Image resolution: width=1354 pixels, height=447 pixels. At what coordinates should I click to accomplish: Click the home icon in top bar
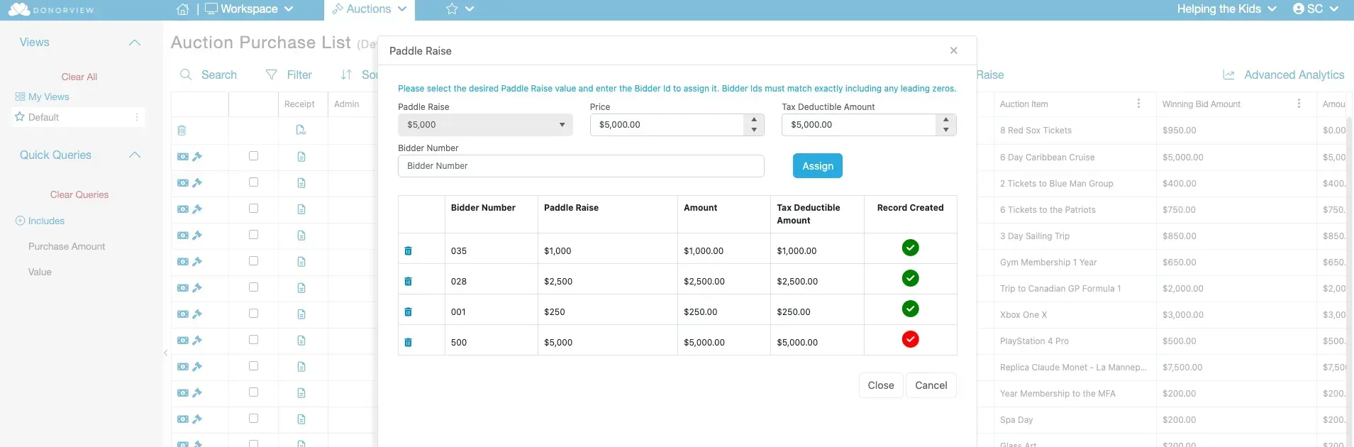(183, 9)
